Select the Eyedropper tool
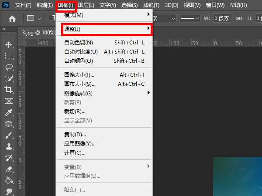Viewport: 262px width, 196px height. click(x=8, y=113)
